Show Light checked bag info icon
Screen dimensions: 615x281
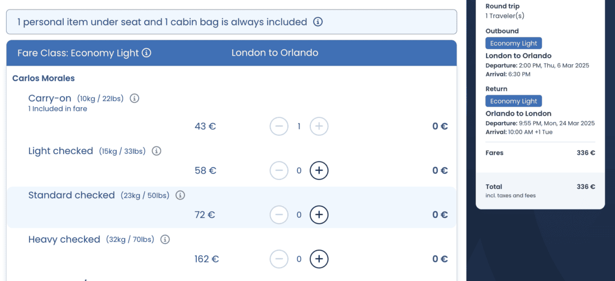pyautogui.click(x=157, y=151)
